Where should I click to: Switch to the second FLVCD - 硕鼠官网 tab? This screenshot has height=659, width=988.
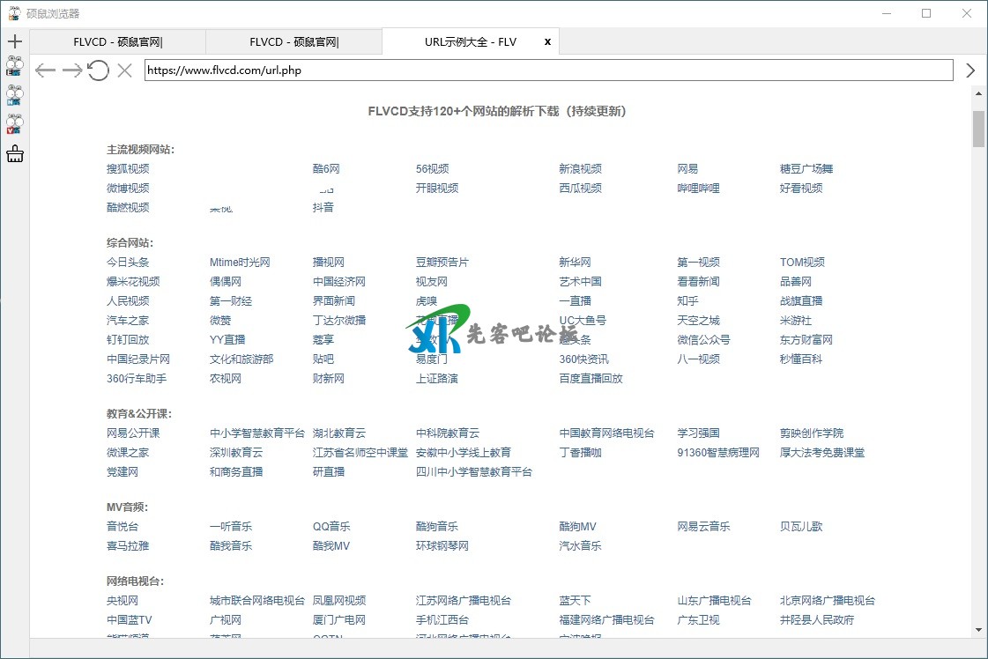[293, 41]
